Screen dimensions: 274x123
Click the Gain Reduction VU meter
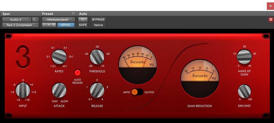[x=200, y=79]
